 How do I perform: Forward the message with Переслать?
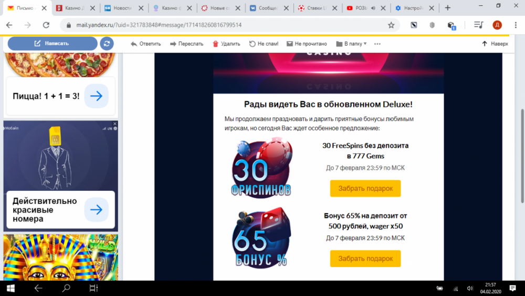186,44
